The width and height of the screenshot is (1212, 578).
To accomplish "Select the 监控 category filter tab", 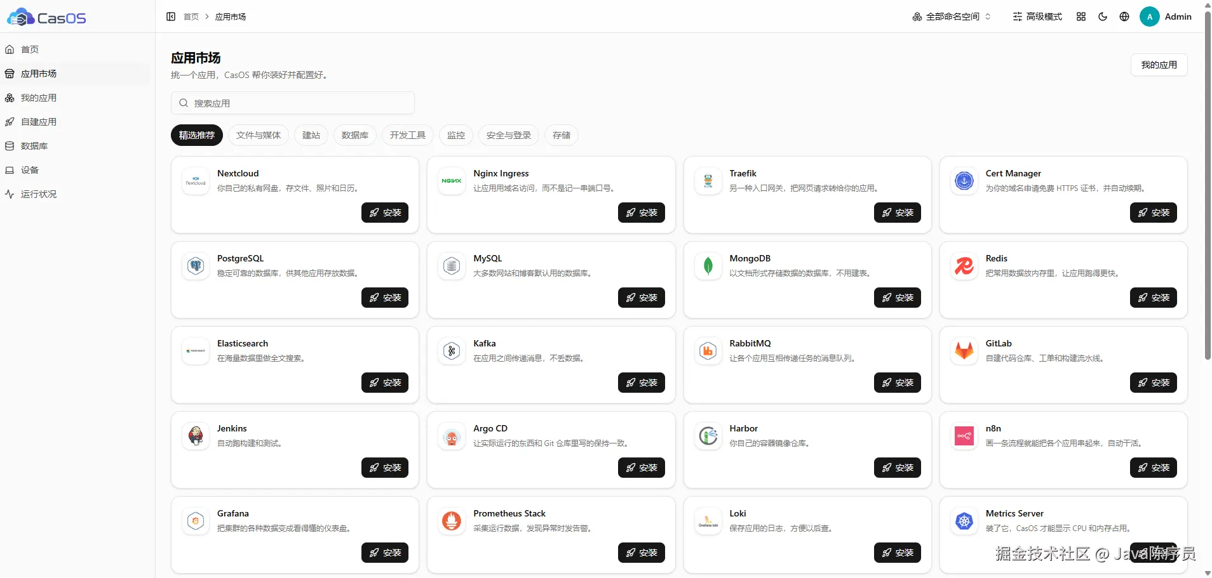I will tap(456, 135).
